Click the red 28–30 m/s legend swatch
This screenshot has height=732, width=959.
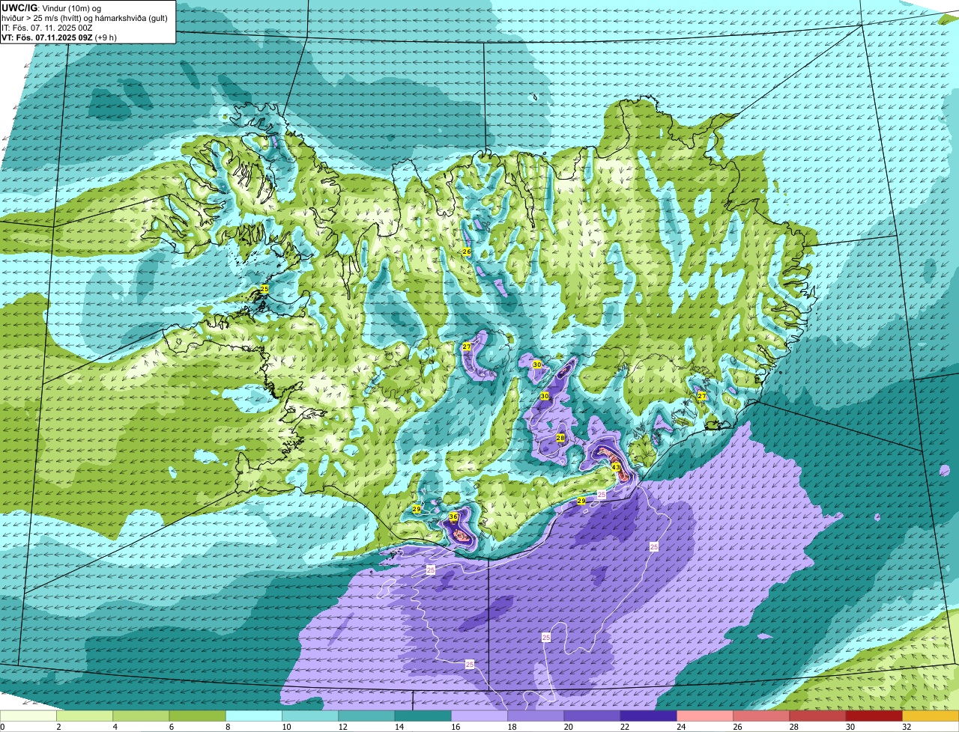pyautogui.click(x=817, y=716)
